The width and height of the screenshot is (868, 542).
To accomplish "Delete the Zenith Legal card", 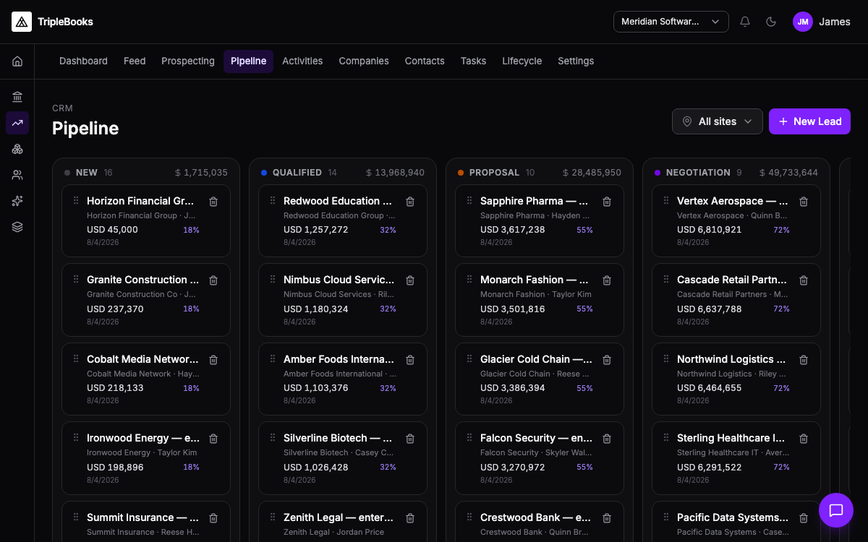I will point(410,518).
